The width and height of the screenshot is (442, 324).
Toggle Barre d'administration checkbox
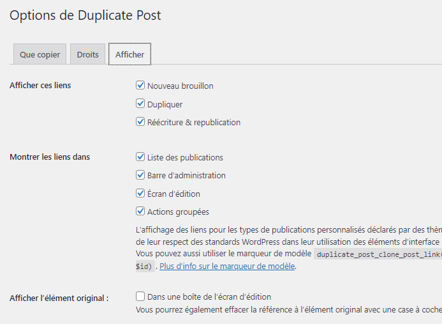(140, 175)
